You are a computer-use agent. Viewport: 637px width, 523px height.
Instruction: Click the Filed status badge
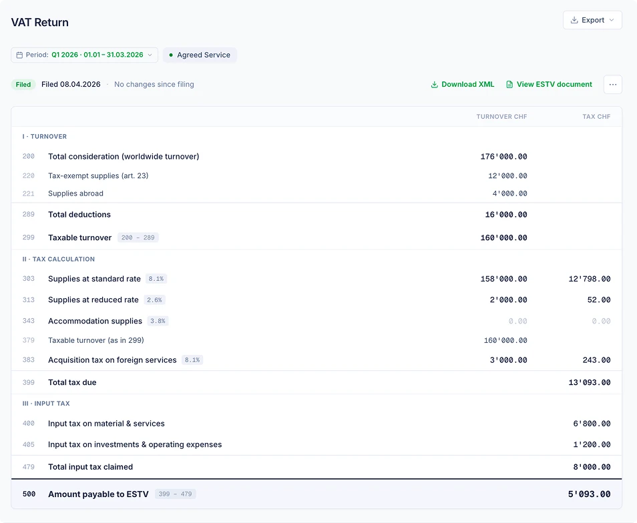[23, 85]
